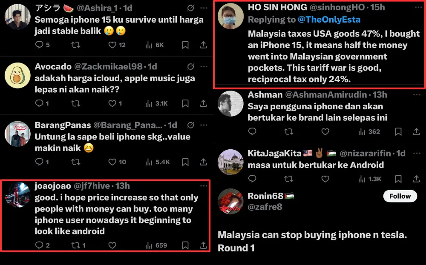Expand the three-dot menu on joaojoao's tweet
The image size is (426, 265).
pyautogui.click(x=204, y=186)
